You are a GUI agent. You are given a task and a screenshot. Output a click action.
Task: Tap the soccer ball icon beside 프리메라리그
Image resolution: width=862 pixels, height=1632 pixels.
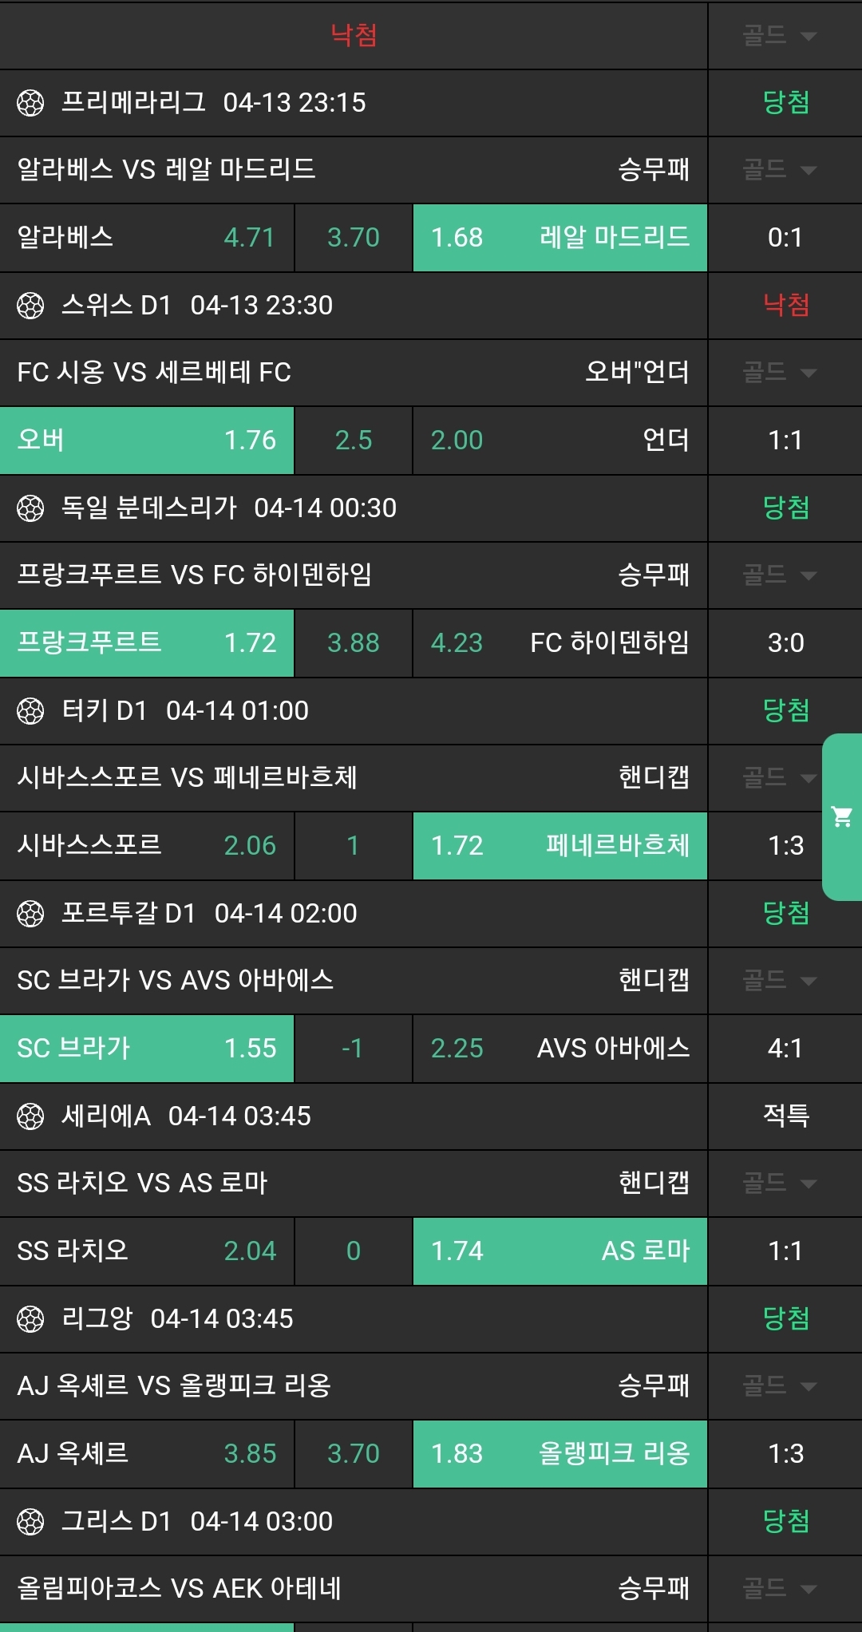tap(30, 103)
